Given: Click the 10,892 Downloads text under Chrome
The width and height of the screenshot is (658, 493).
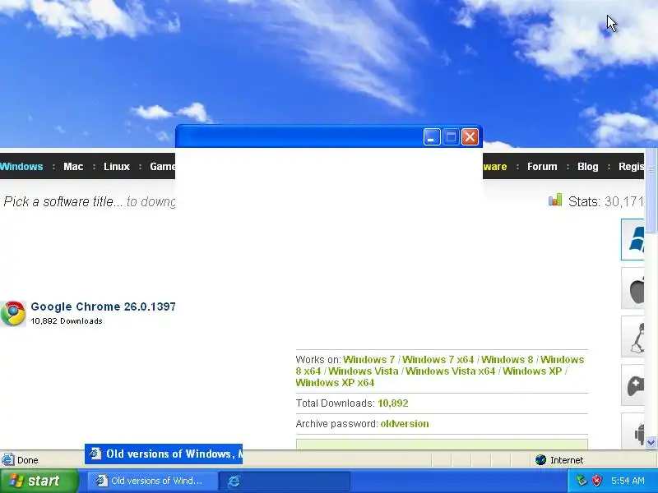Looking at the screenshot, I should [67, 321].
